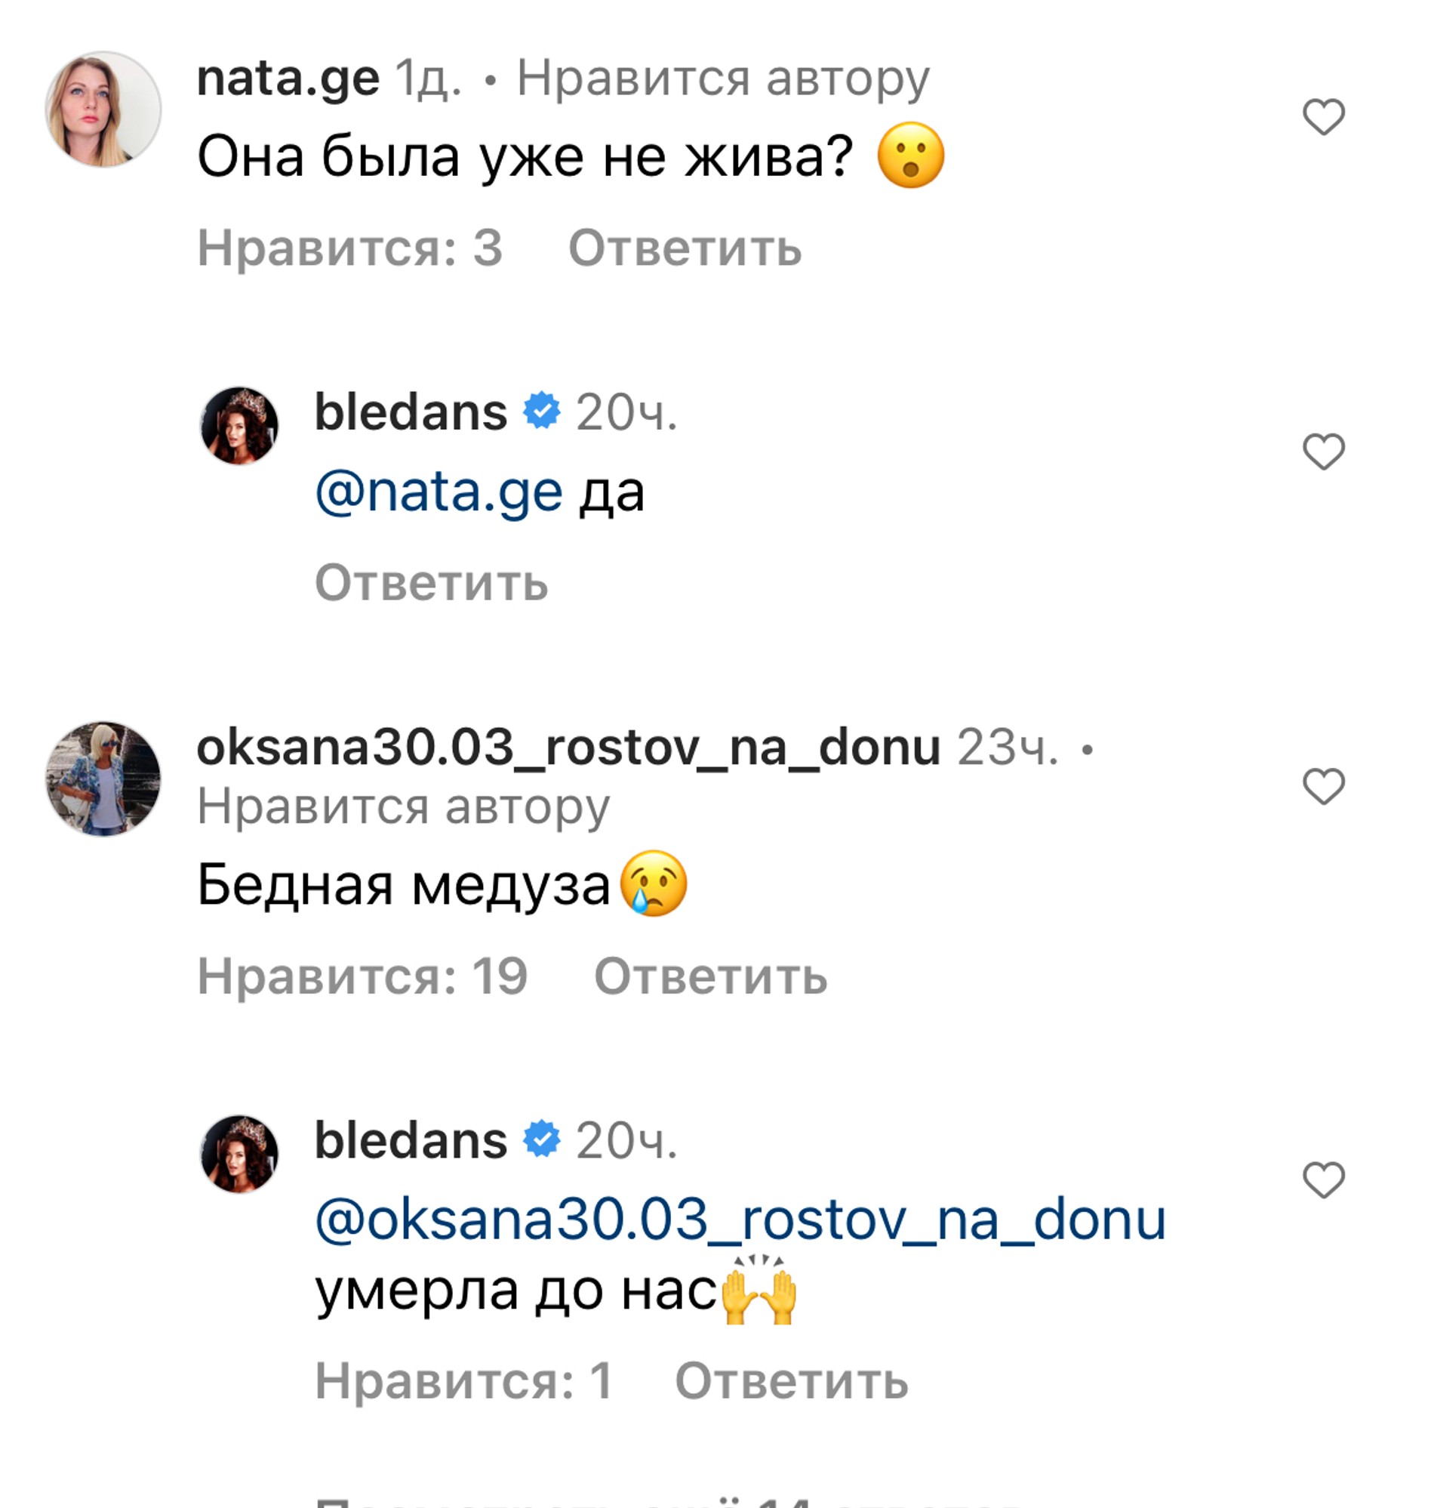Tap bledans' avatar beside the "да" reply

tap(239, 426)
